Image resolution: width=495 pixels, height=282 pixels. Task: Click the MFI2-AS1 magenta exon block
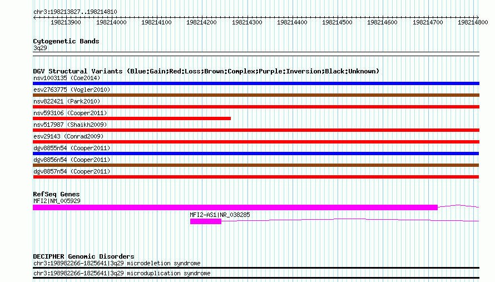tap(206, 221)
